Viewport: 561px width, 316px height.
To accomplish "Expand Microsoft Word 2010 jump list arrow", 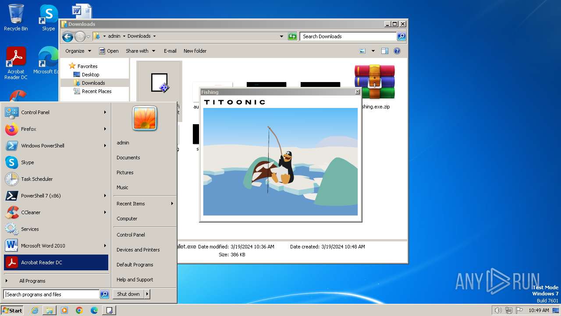I will tap(105, 246).
